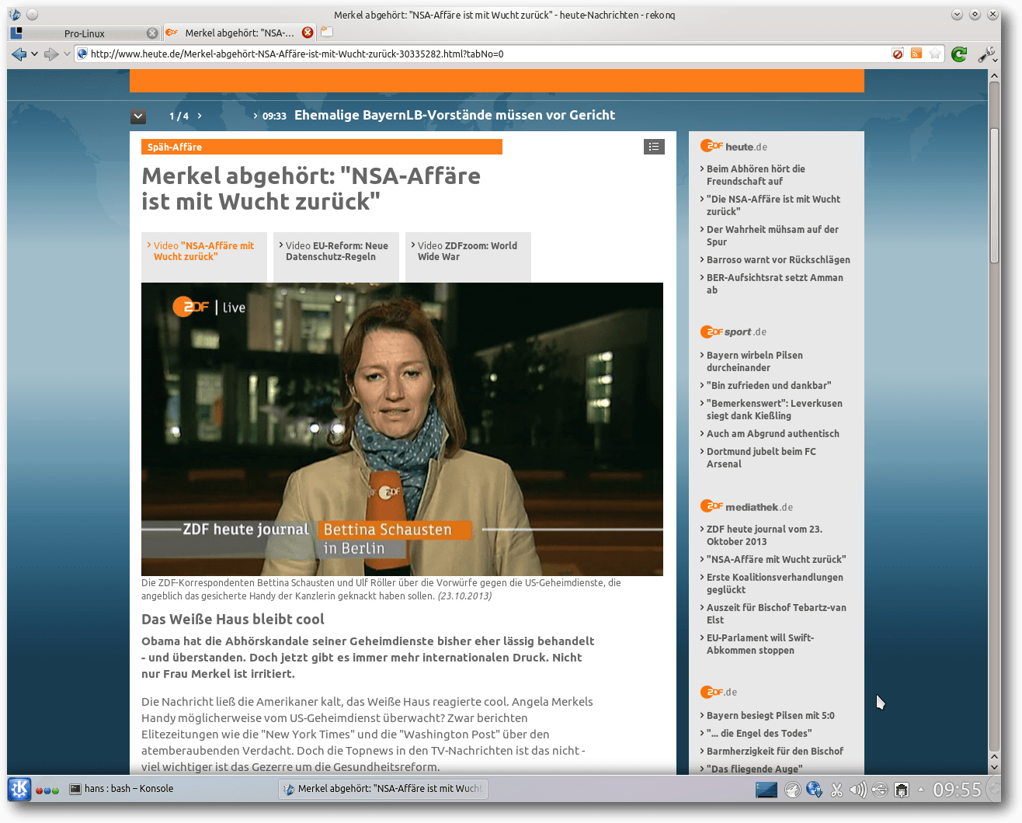Switch to hans : bash – Konsole task
The height and width of the screenshot is (823, 1022).
(120, 789)
